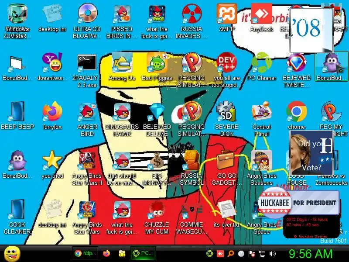This screenshot has width=349, height=262.
Task: Open the ANGER BIRD shortcut
Action: click(x=87, y=111)
